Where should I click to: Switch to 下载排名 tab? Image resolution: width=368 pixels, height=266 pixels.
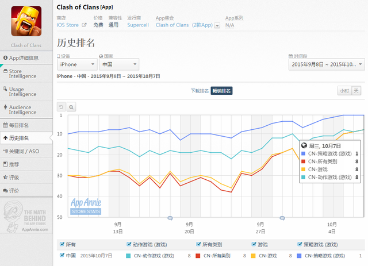click(x=200, y=91)
